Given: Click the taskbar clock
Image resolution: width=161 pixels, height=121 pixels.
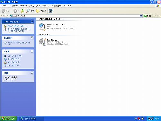Looking at the screenshot, I should 157,119.
